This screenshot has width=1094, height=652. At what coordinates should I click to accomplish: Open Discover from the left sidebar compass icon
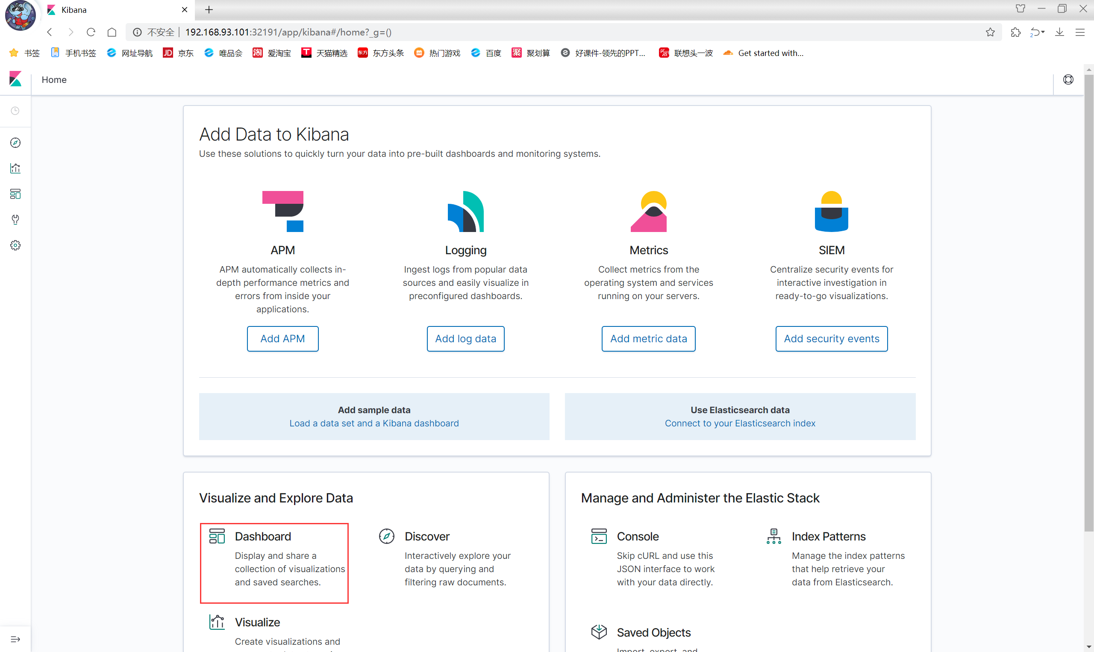(15, 143)
